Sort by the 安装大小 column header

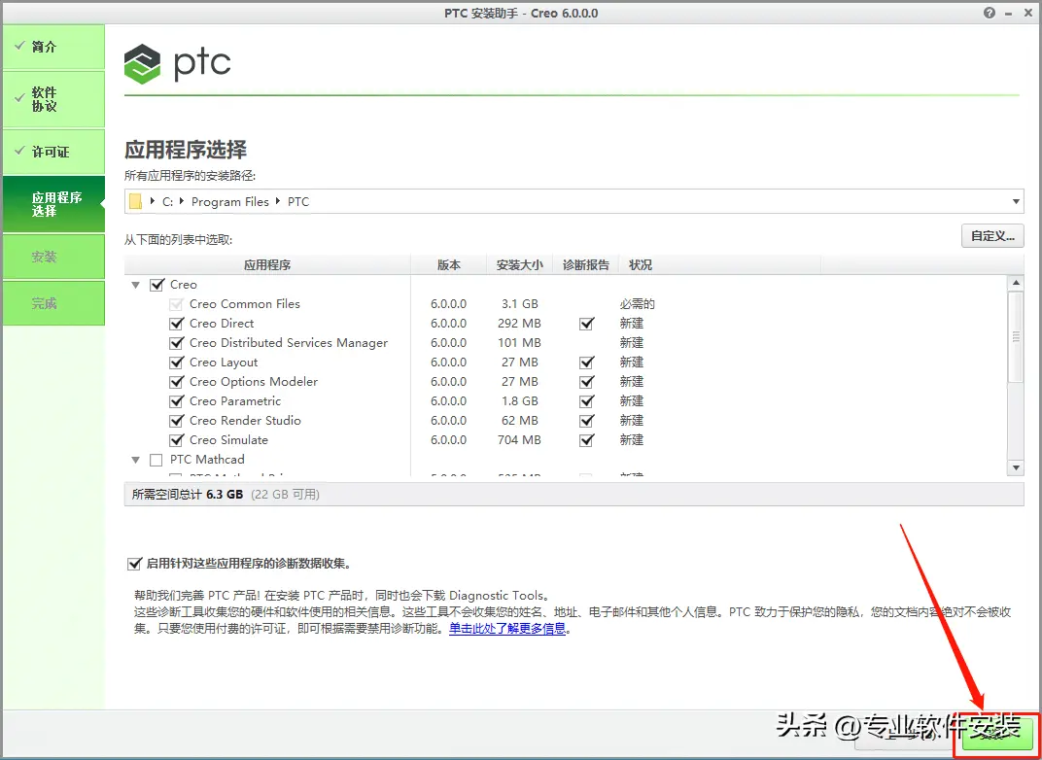tap(520, 265)
